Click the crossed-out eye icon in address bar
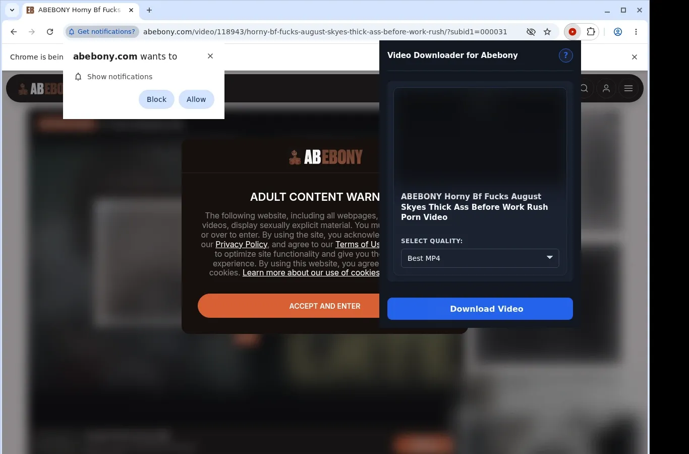The height and width of the screenshot is (454, 689). click(x=531, y=32)
